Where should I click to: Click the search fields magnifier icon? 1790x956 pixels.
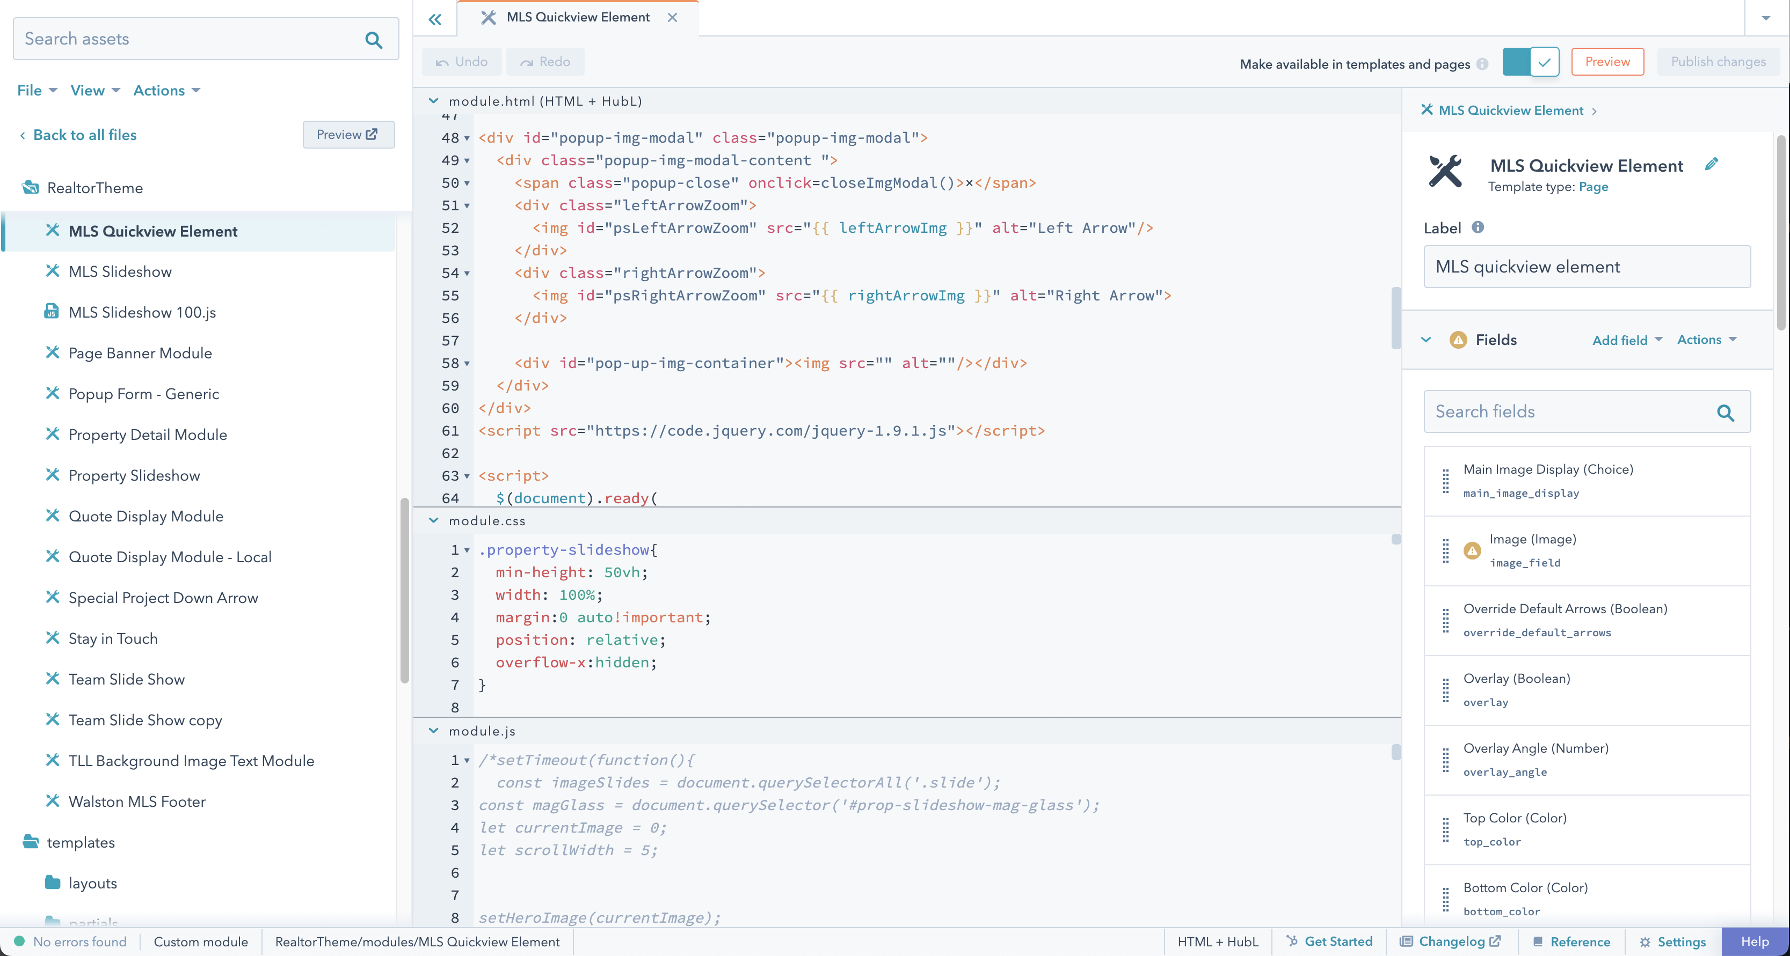[x=1726, y=413]
